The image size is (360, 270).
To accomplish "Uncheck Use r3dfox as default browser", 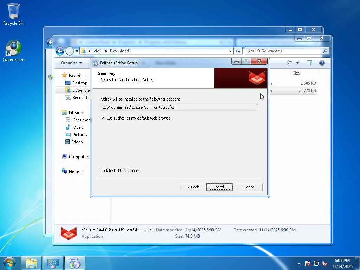I will click(103, 118).
